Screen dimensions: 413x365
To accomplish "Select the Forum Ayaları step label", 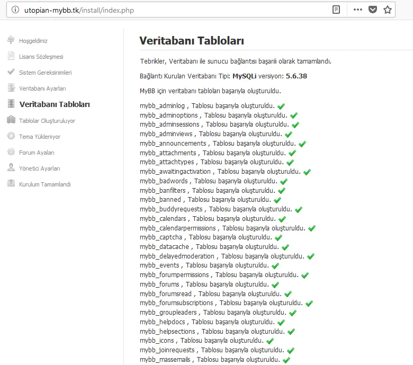I will click(x=37, y=153).
